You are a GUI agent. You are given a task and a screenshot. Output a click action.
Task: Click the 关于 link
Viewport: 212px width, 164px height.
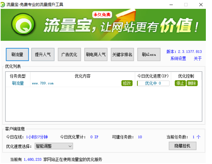(x=198, y=59)
